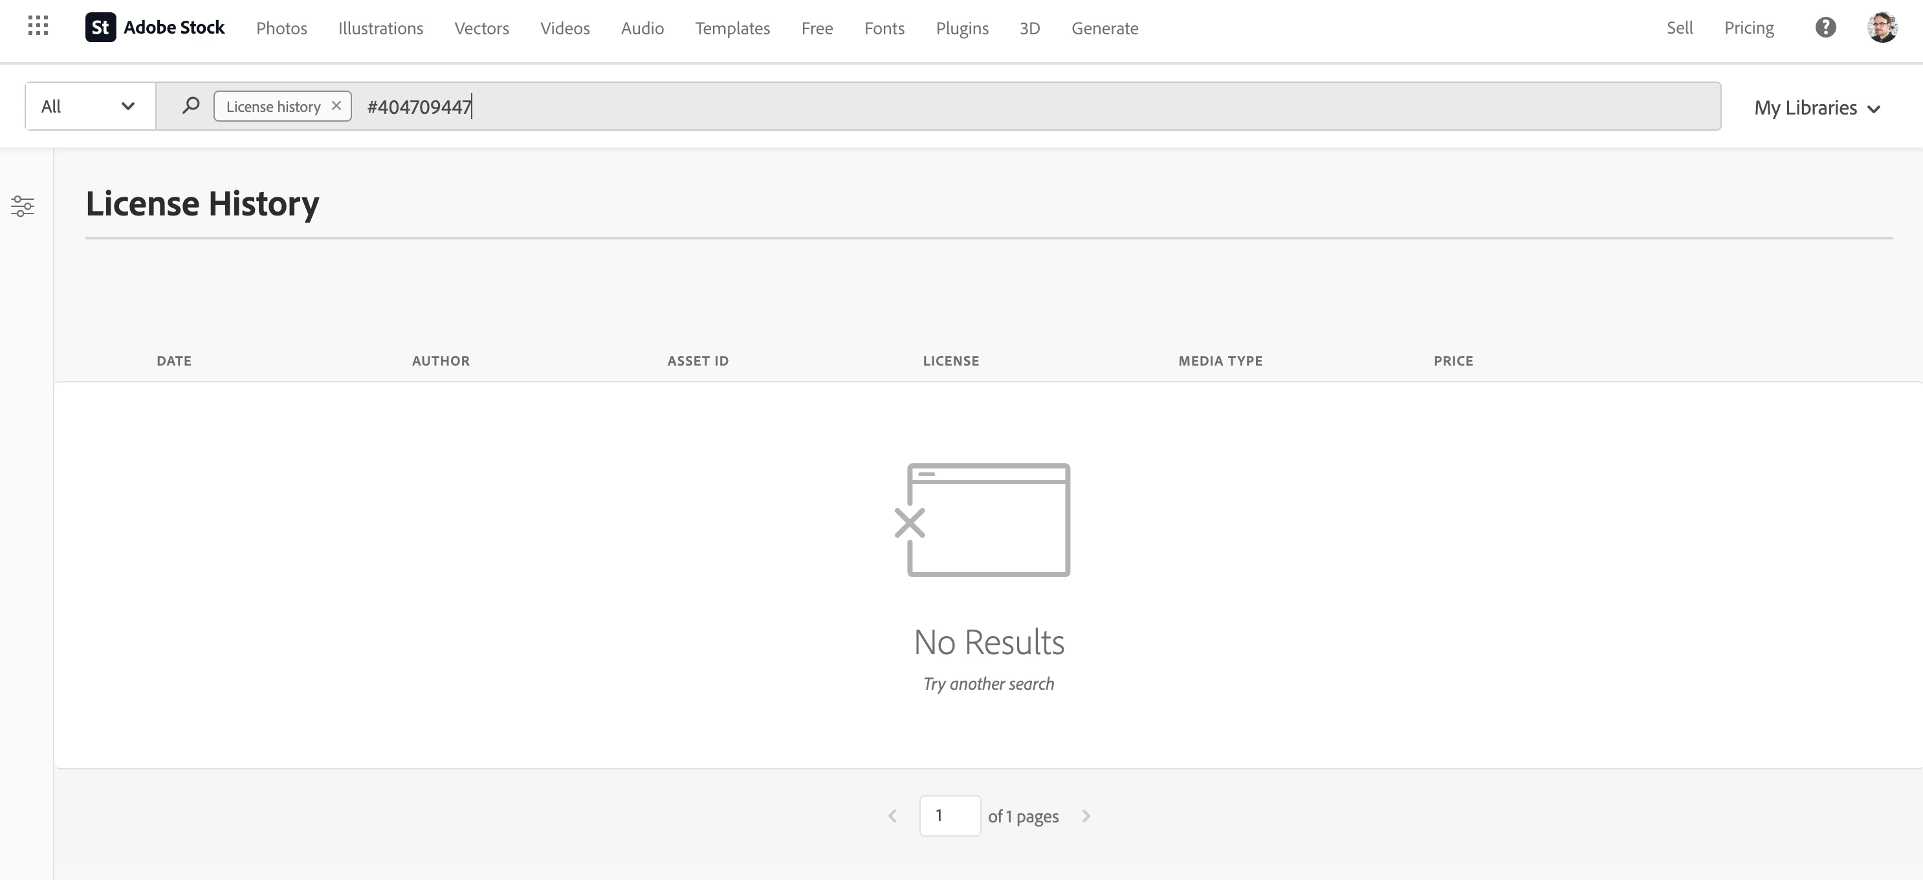Screen dimensions: 1923x880
Task: Open the Vectors menu
Action: 481,28
